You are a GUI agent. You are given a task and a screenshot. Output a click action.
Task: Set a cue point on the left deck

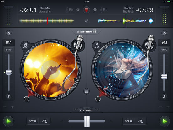point(33,121)
